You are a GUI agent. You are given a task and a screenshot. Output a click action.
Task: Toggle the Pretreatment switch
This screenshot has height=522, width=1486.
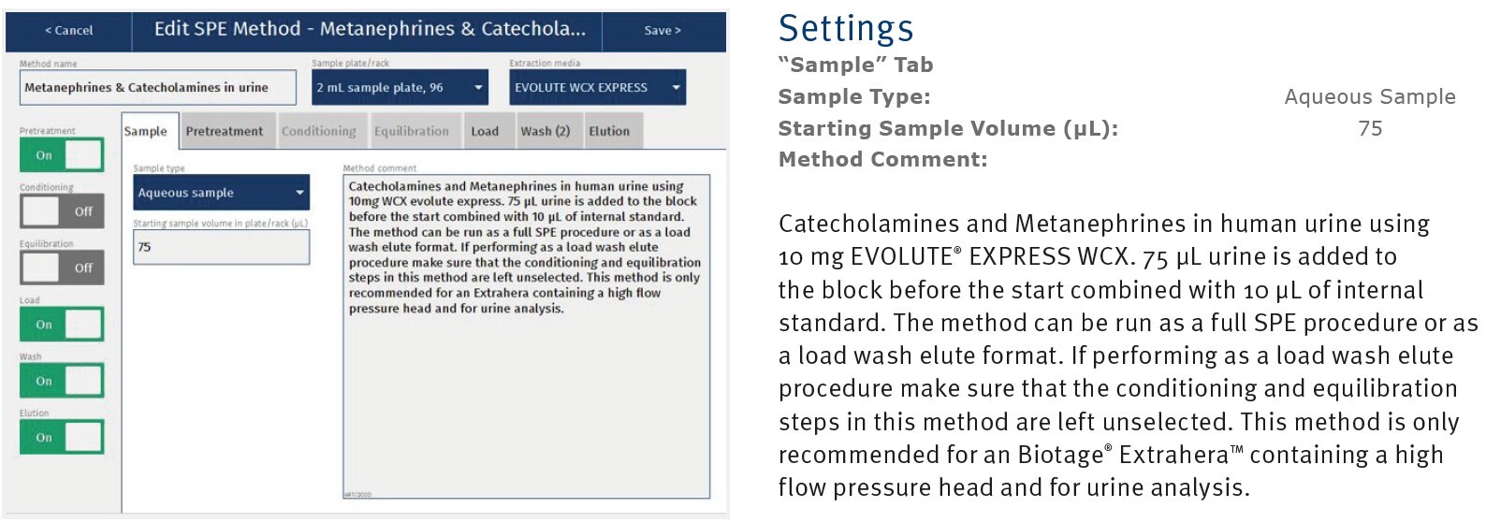tap(62, 155)
